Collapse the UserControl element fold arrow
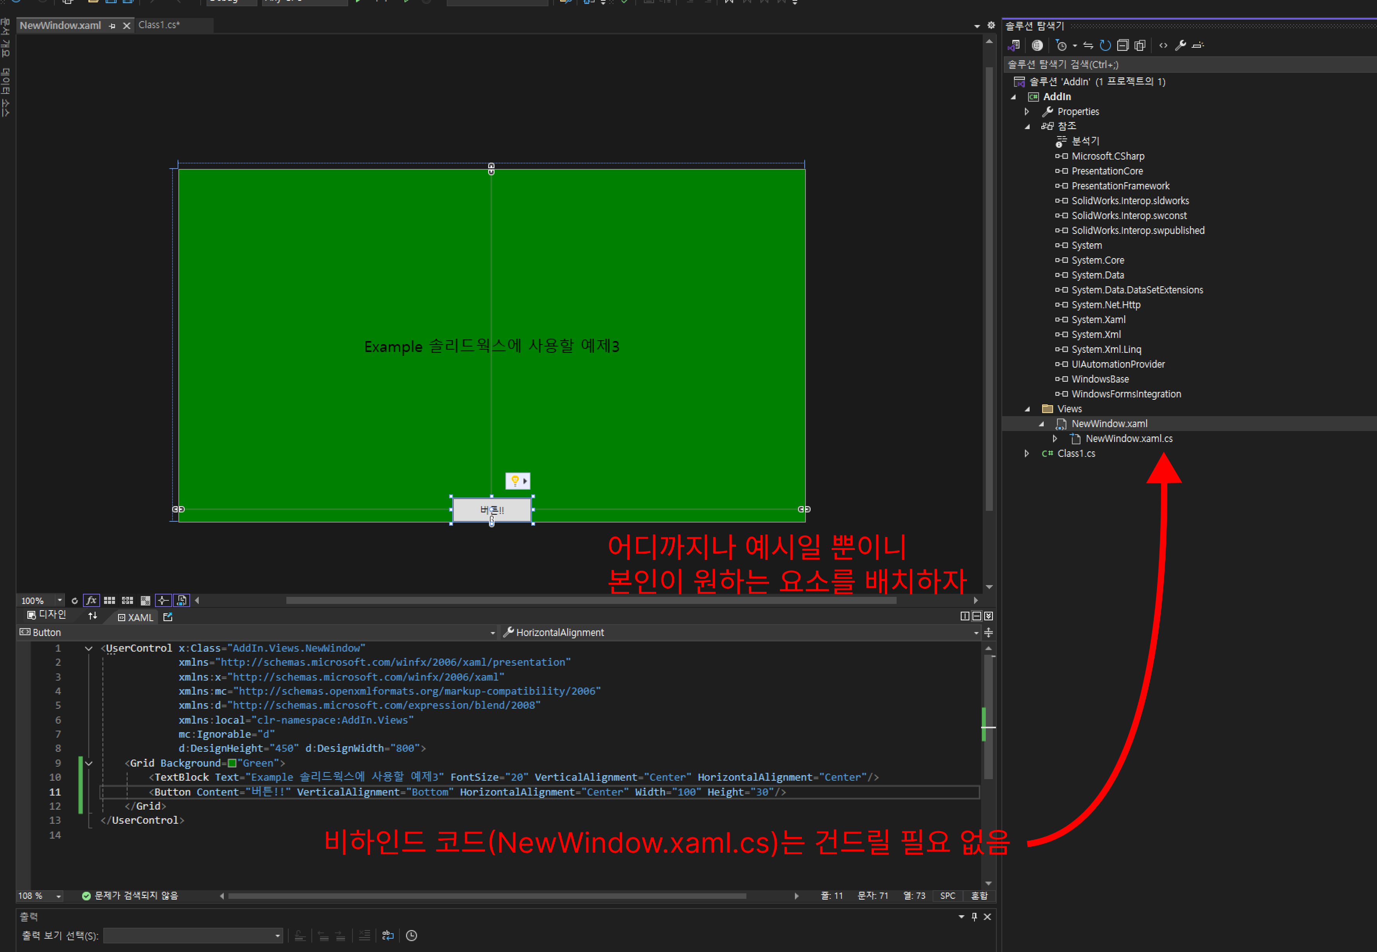1377x952 pixels. [x=89, y=648]
